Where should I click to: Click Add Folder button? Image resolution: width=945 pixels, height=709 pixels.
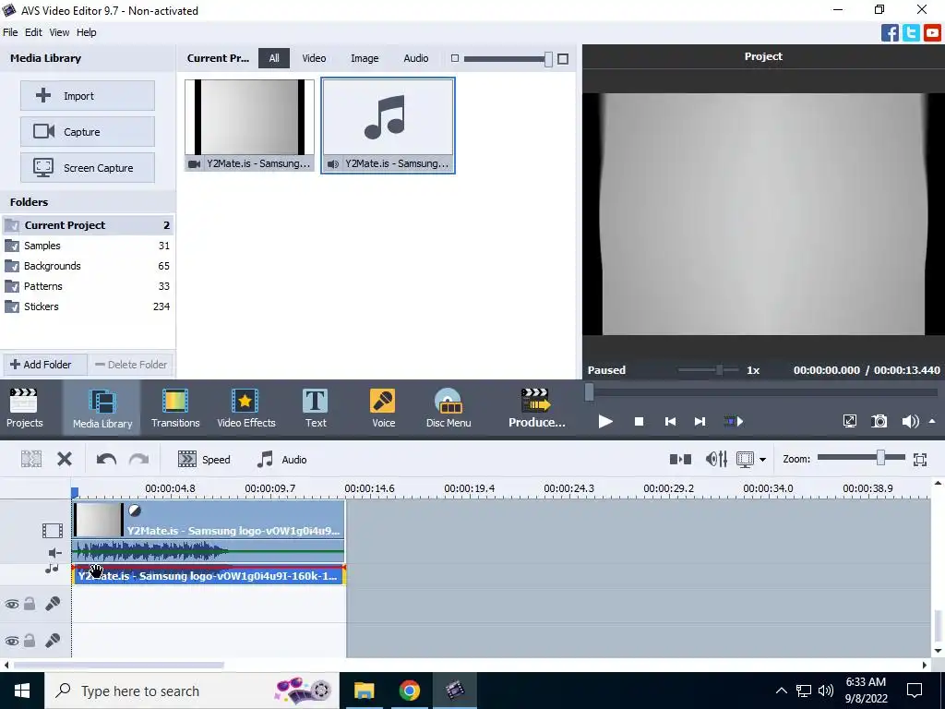pos(45,364)
